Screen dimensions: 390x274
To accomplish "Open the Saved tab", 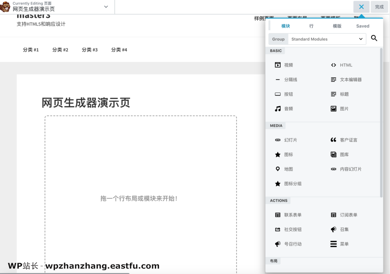I will (x=362, y=26).
